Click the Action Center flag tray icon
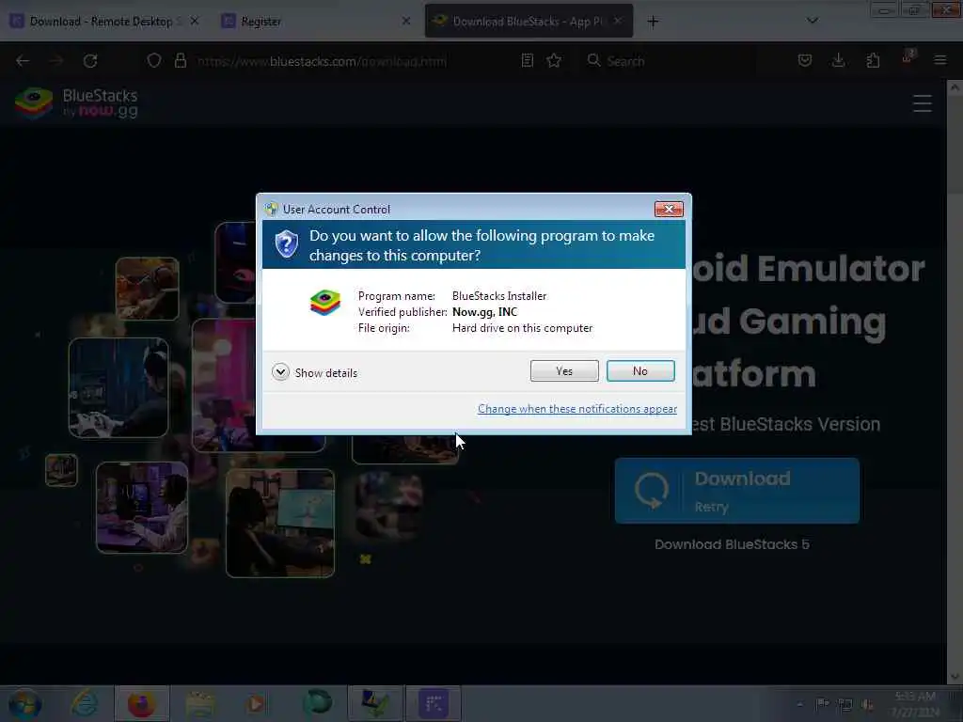This screenshot has height=722, width=963. (x=822, y=705)
